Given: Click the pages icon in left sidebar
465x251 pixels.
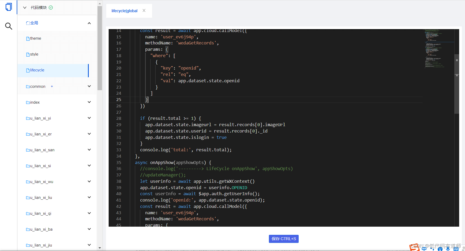Looking at the screenshot, I should [x=8, y=7].
